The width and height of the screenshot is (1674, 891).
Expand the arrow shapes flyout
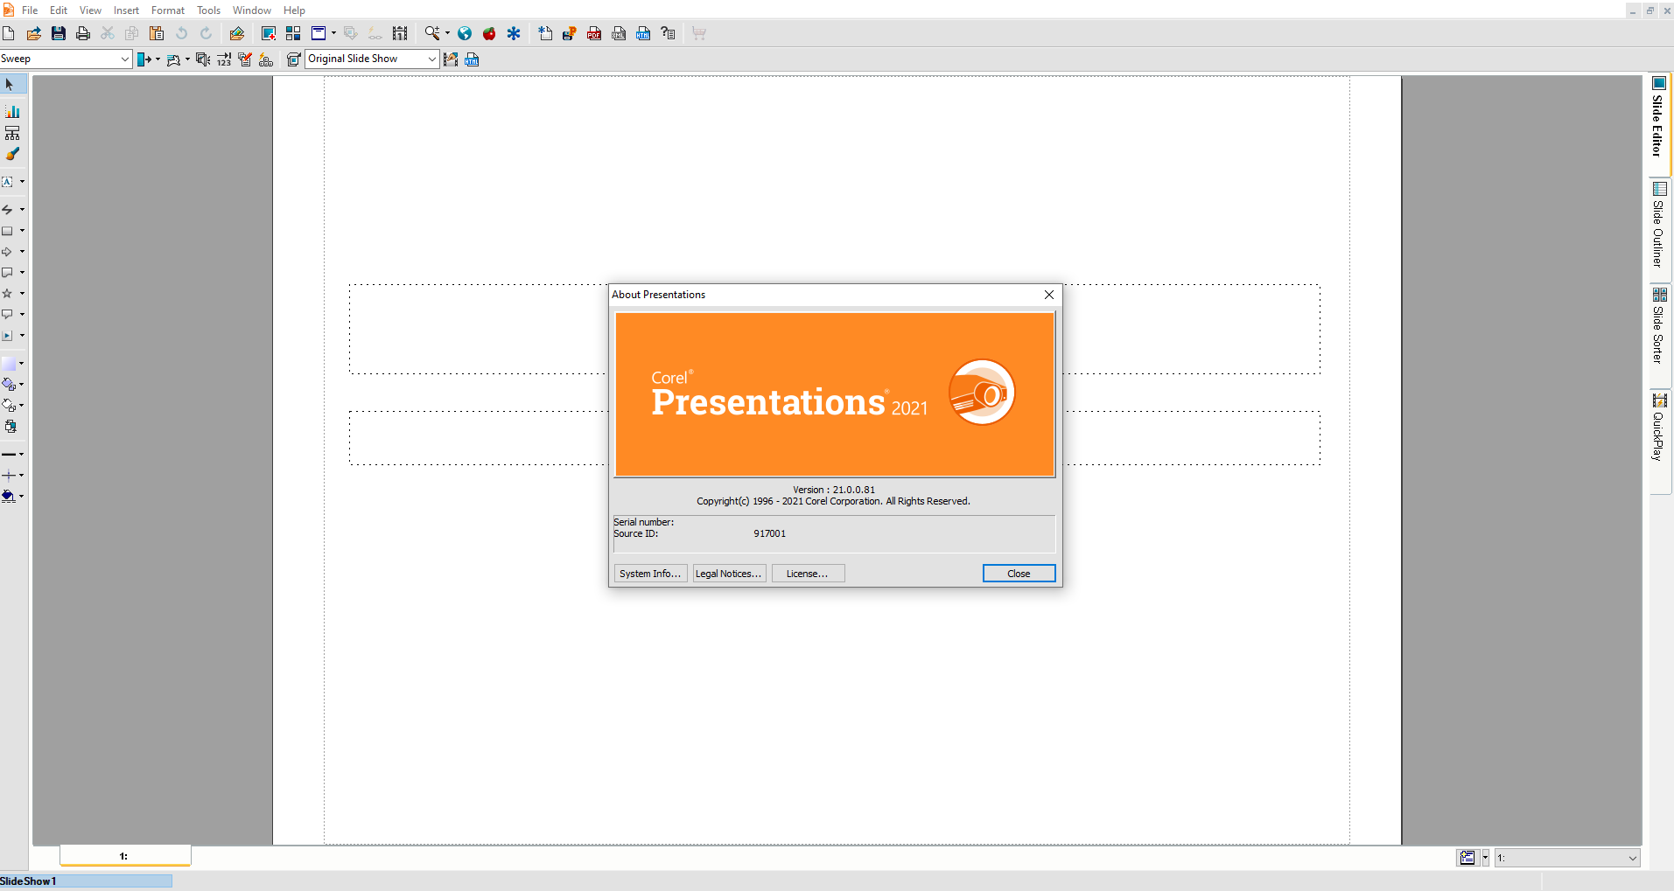pos(22,252)
